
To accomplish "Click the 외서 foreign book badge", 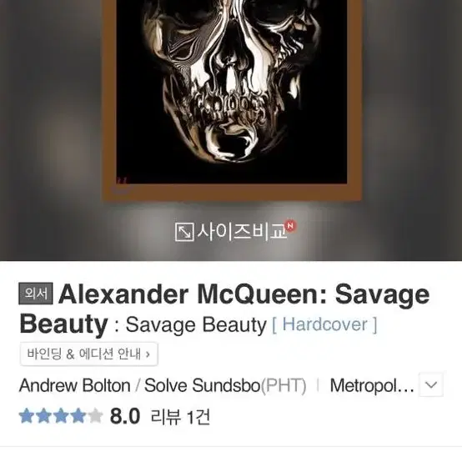I will pyautogui.click(x=36, y=294).
